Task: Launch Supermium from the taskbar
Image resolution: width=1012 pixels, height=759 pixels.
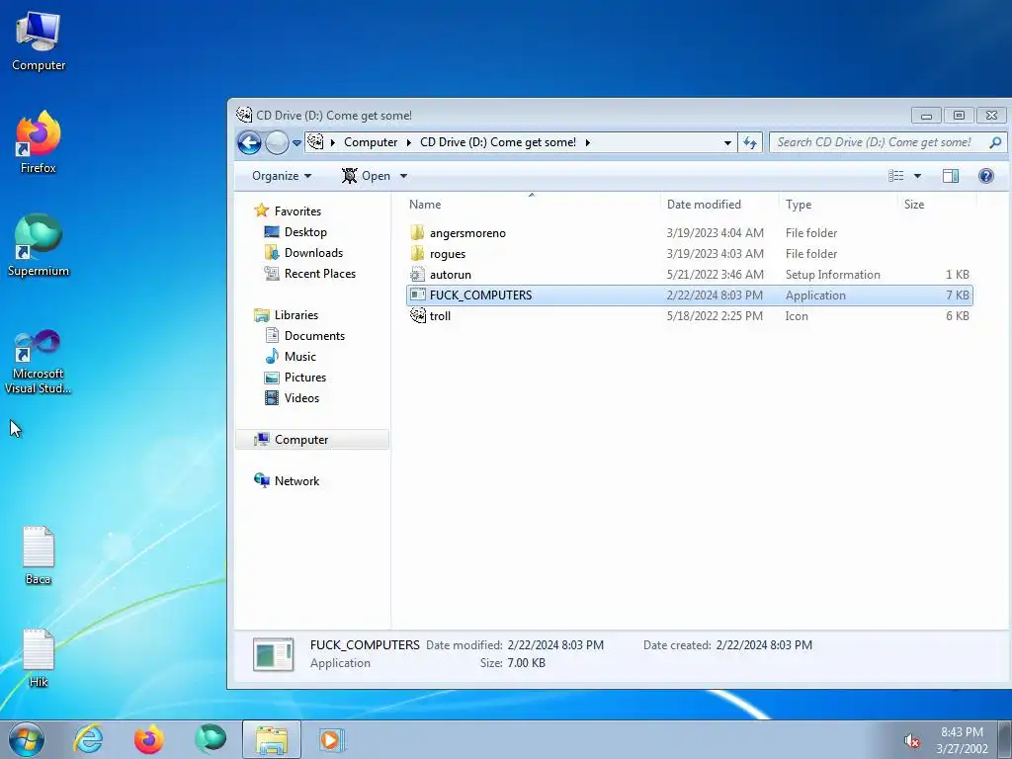Action: point(211,739)
